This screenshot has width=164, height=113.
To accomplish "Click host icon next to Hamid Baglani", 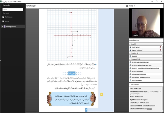I will [x=130, y=47].
